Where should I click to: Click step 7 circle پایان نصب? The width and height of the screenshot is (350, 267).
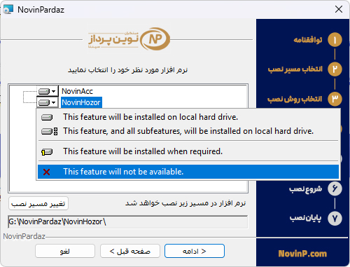click(335, 219)
